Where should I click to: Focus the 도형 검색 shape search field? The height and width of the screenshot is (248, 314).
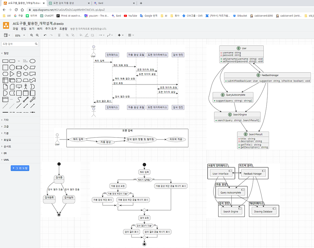(20, 44)
